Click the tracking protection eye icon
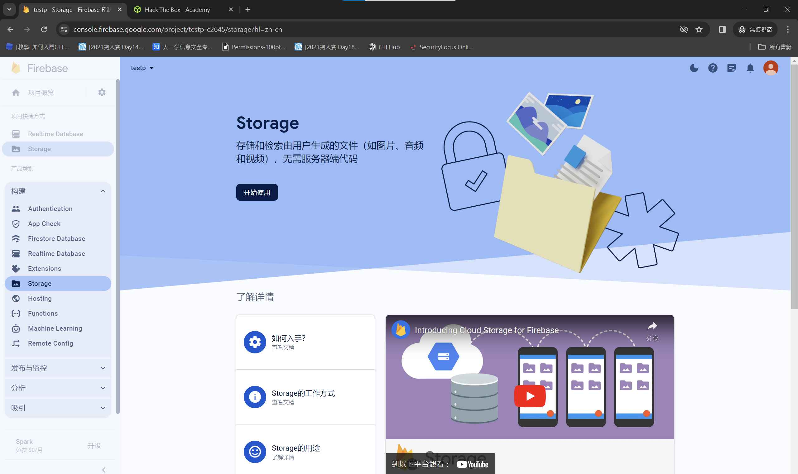The image size is (798, 474). click(684, 29)
